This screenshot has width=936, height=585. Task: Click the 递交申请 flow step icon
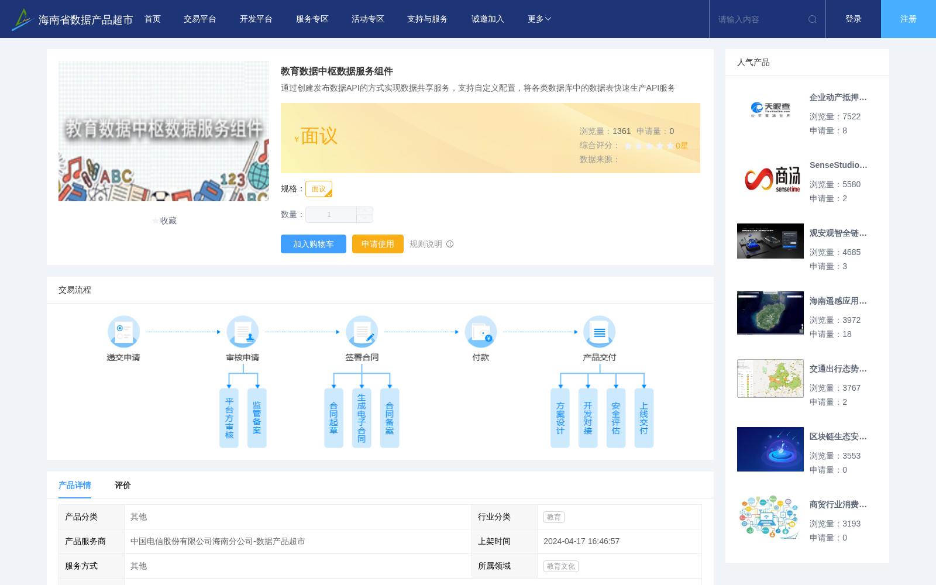pos(123,332)
